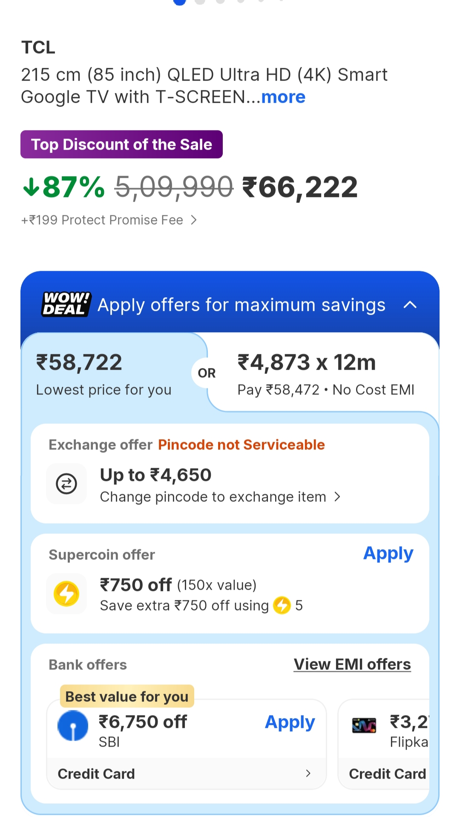Tap the yellow Supercoin lightning icon
The height and width of the screenshot is (817, 460).
pyautogui.click(x=66, y=594)
